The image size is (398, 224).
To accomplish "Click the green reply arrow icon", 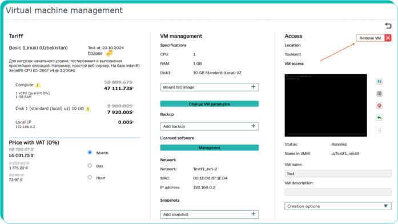I will 379,118.
